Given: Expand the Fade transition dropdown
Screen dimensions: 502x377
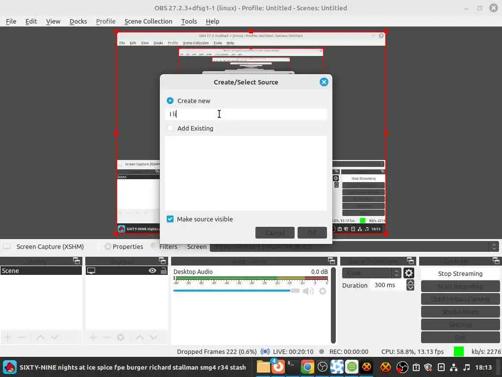Looking at the screenshot, I should coord(372,273).
